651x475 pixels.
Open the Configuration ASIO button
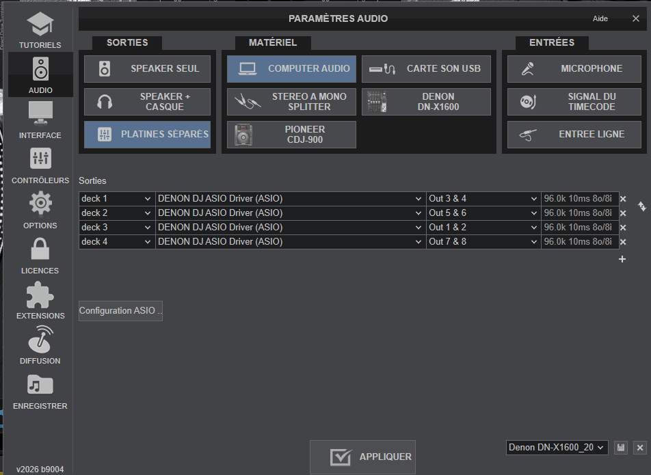(x=120, y=311)
